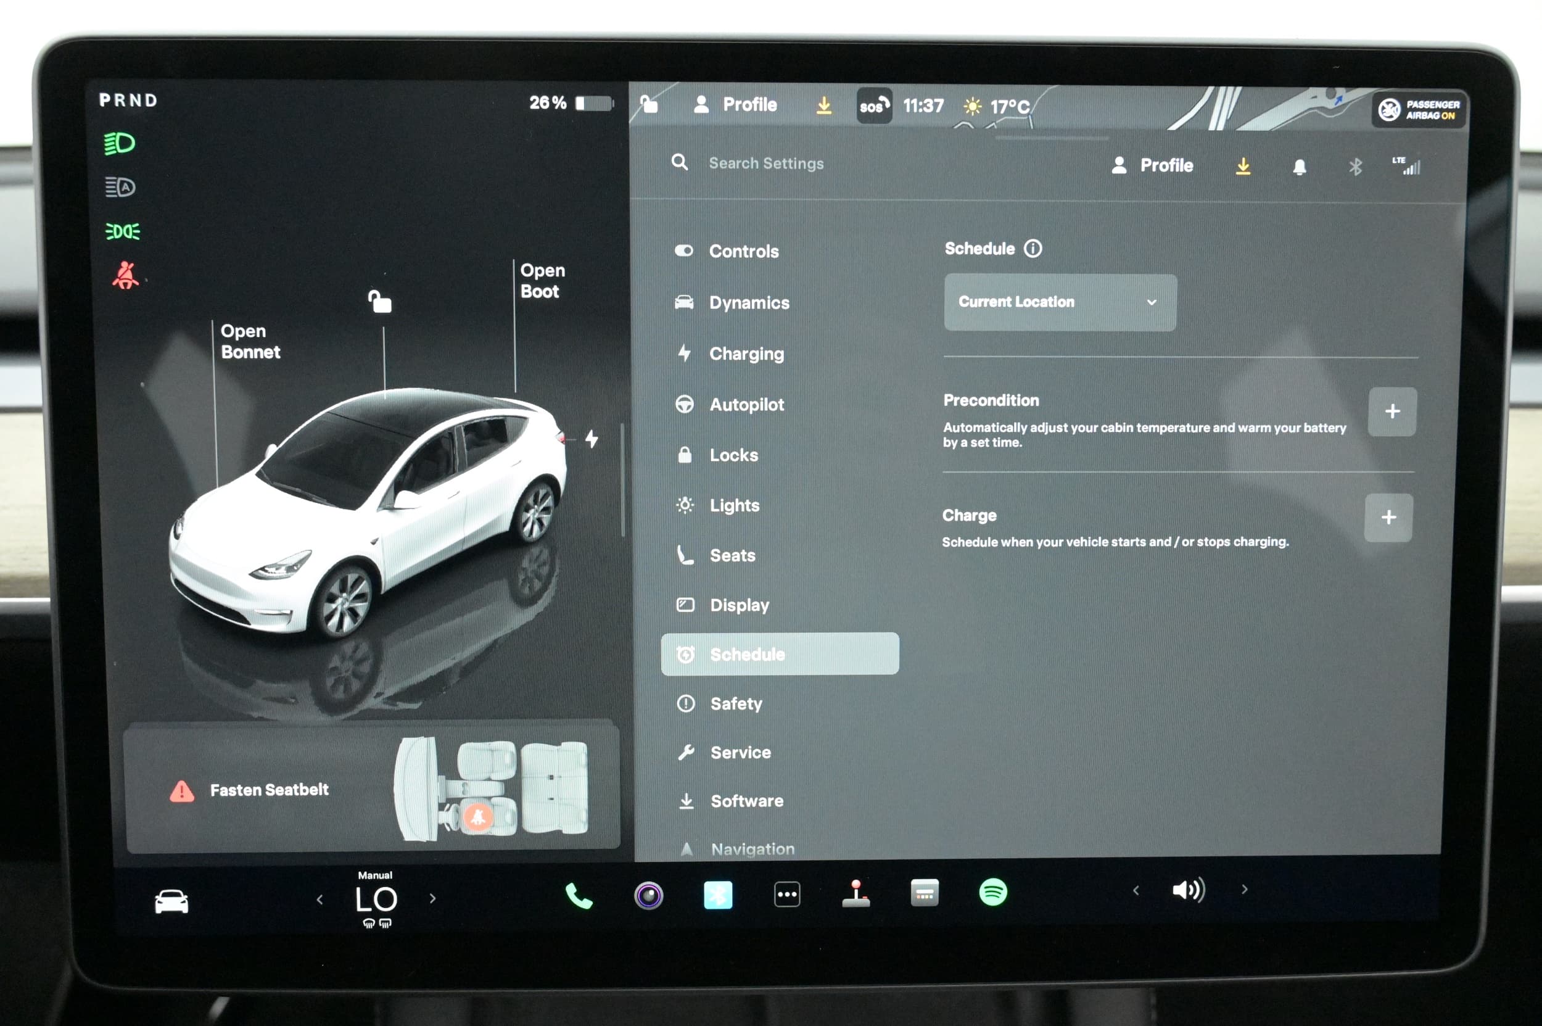Launch the Arcade joystick app
The height and width of the screenshot is (1026, 1542).
[x=856, y=893]
